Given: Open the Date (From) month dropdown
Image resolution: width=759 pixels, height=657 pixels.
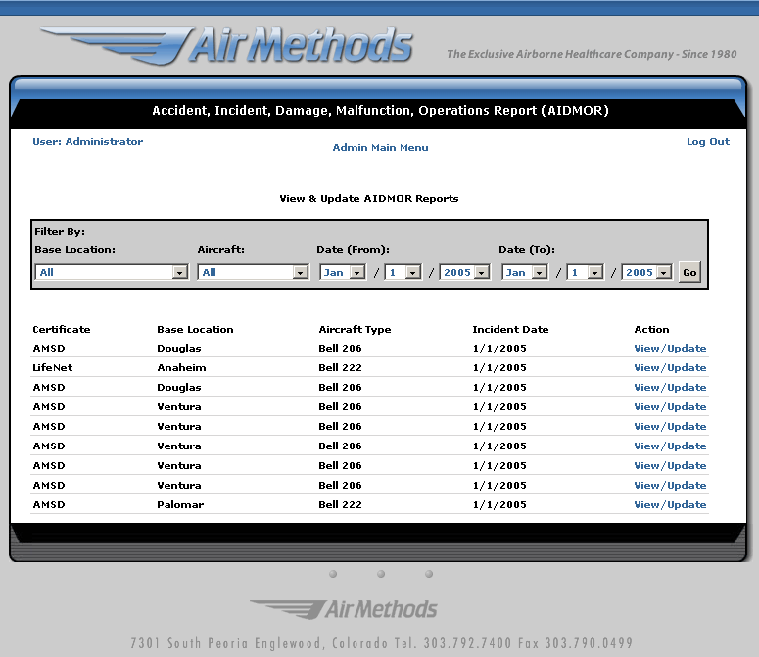Looking at the screenshot, I should click(343, 272).
